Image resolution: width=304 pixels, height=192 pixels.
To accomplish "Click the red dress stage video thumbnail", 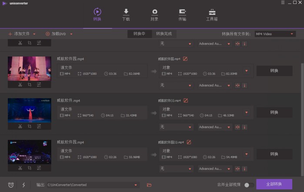I will (29, 110).
